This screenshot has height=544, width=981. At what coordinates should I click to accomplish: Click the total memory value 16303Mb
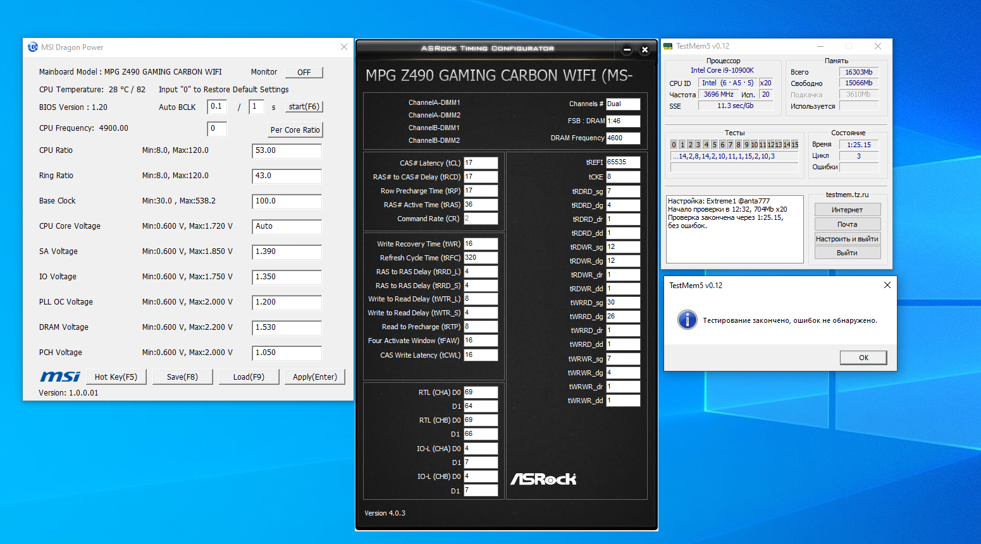(859, 72)
